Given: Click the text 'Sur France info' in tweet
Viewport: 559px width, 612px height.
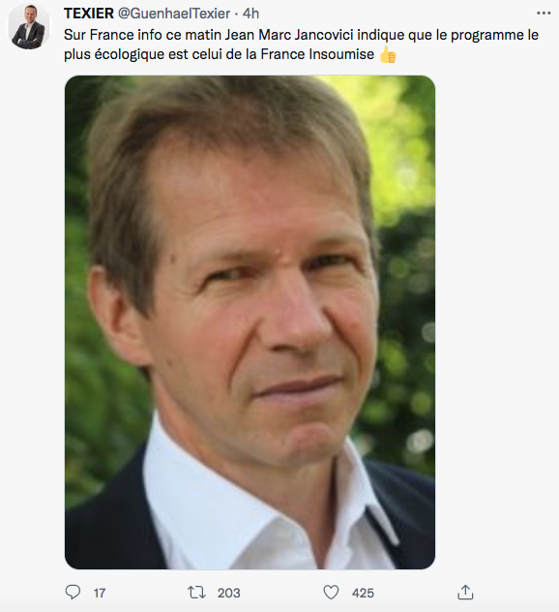Looking at the screenshot, I should 112,35.
